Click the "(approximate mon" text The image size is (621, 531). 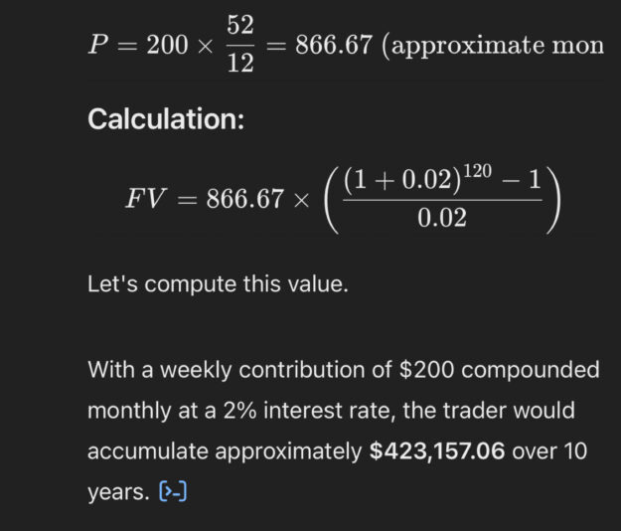[493, 47]
